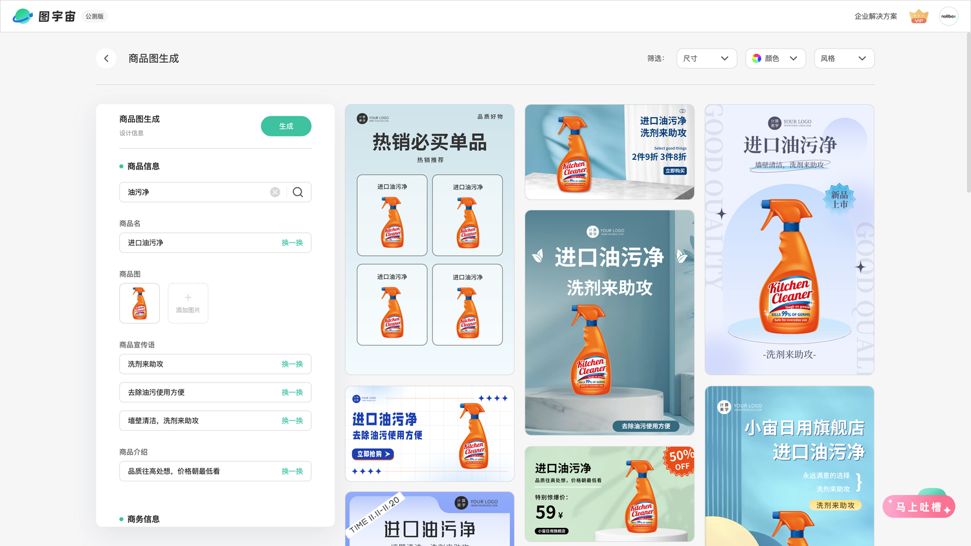
Task: Click the add image plus box
Action: click(188, 303)
